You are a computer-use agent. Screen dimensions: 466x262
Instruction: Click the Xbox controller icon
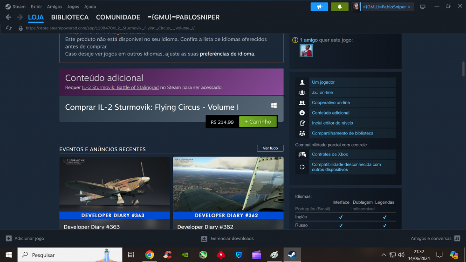point(302,155)
